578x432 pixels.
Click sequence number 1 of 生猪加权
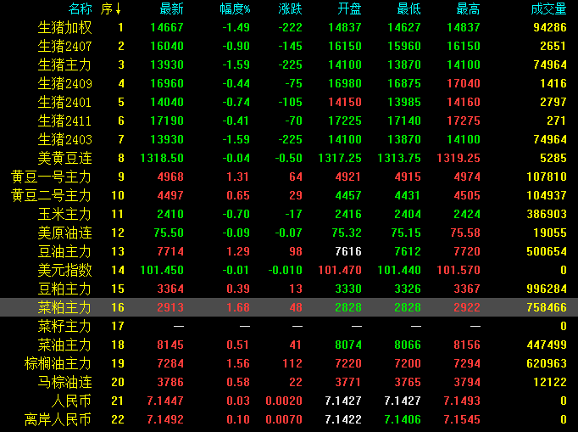click(120, 27)
